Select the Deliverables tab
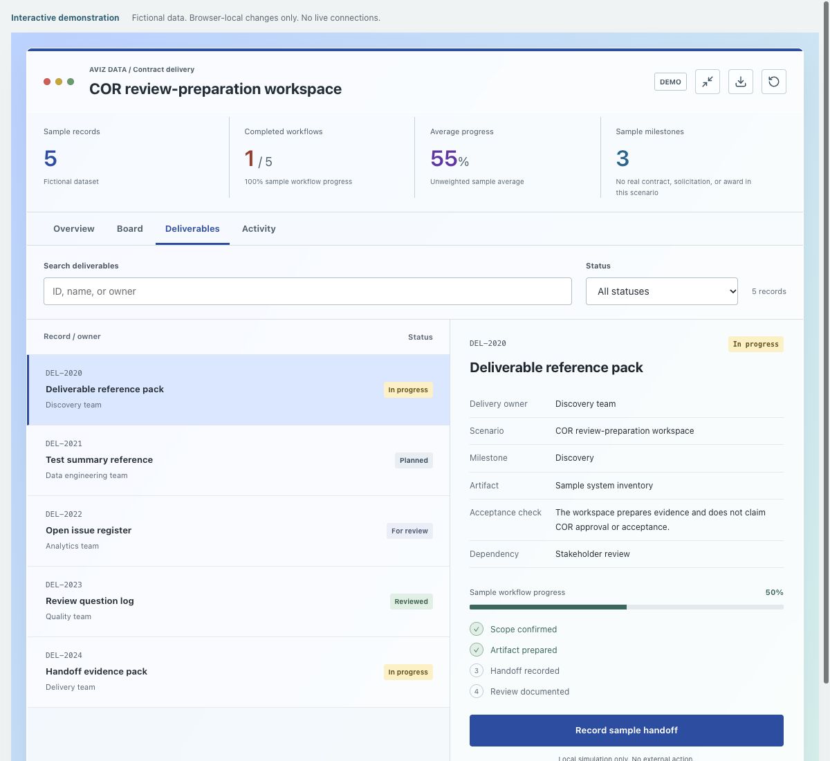Image resolution: width=830 pixels, height=761 pixels. 192,229
